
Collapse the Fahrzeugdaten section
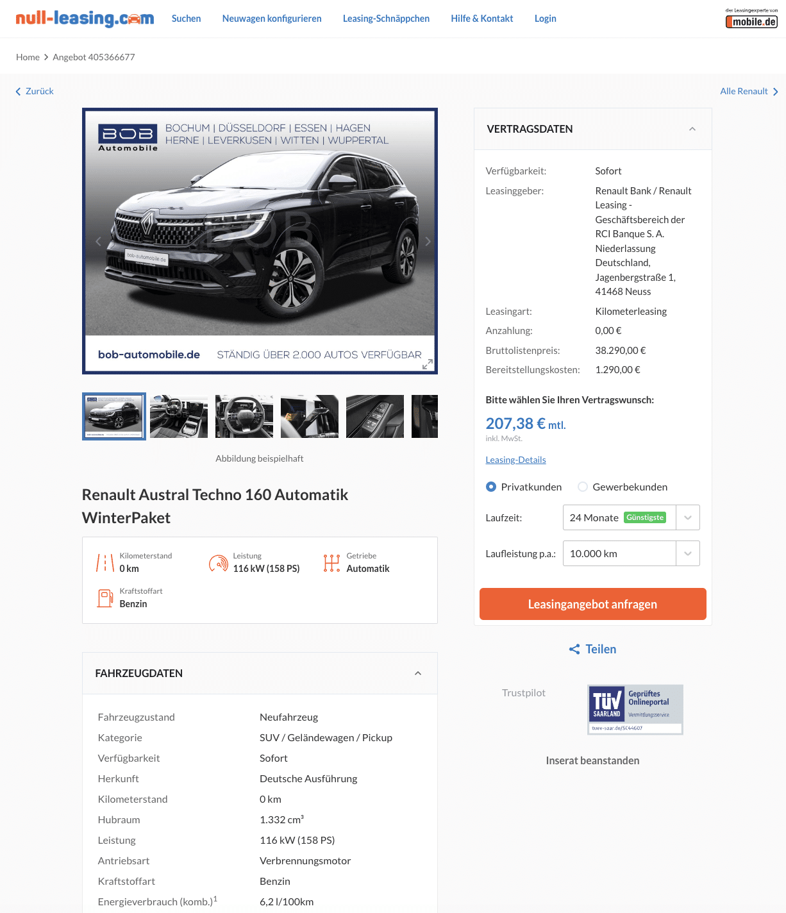[418, 673]
